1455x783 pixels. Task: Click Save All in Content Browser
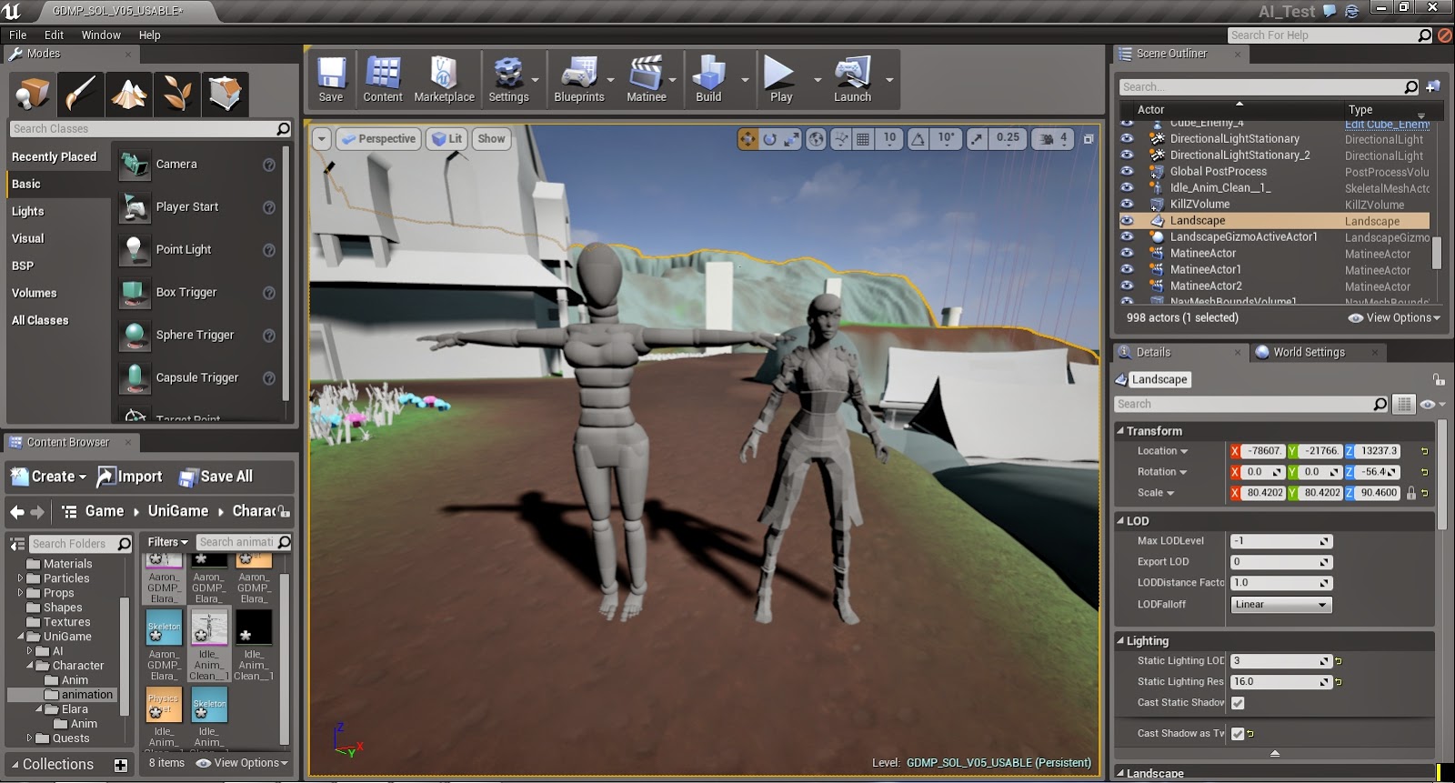216,477
